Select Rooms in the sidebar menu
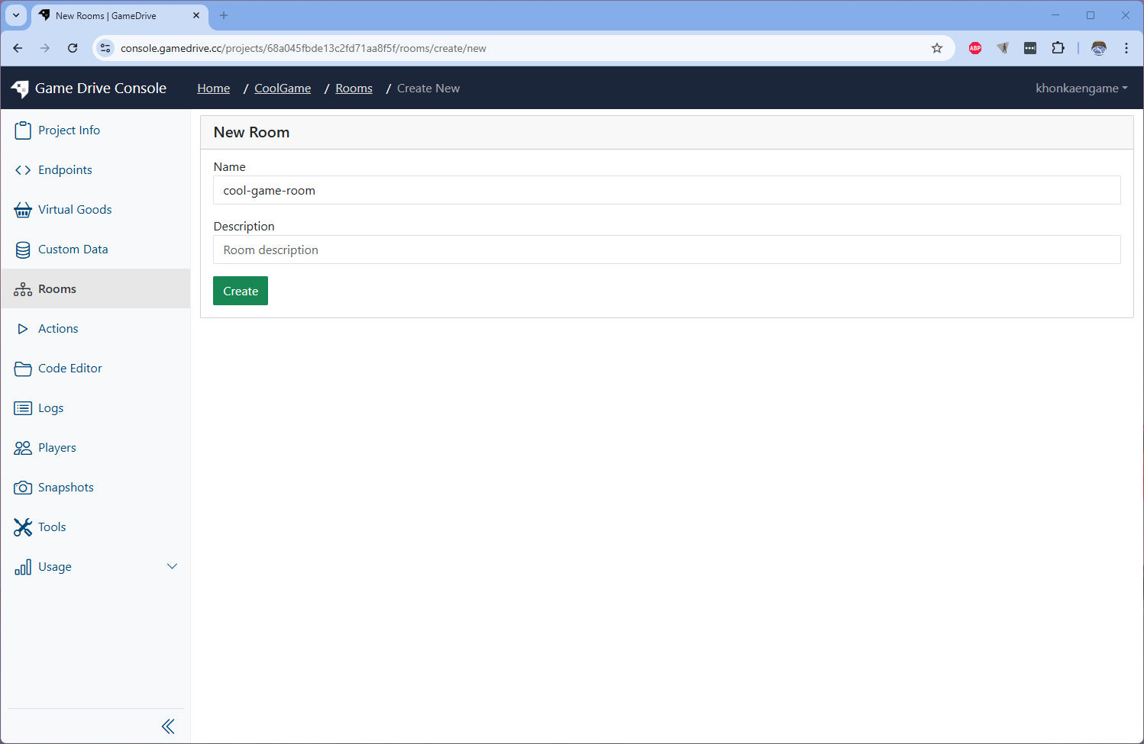The height and width of the screenshot is (744, 1144). point(57,289)
